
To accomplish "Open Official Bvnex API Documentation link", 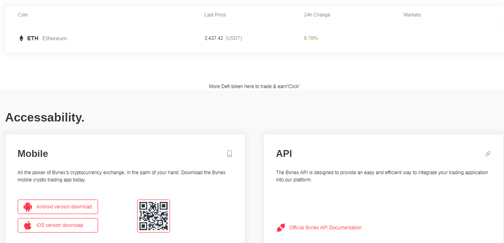I will point(325,228).
